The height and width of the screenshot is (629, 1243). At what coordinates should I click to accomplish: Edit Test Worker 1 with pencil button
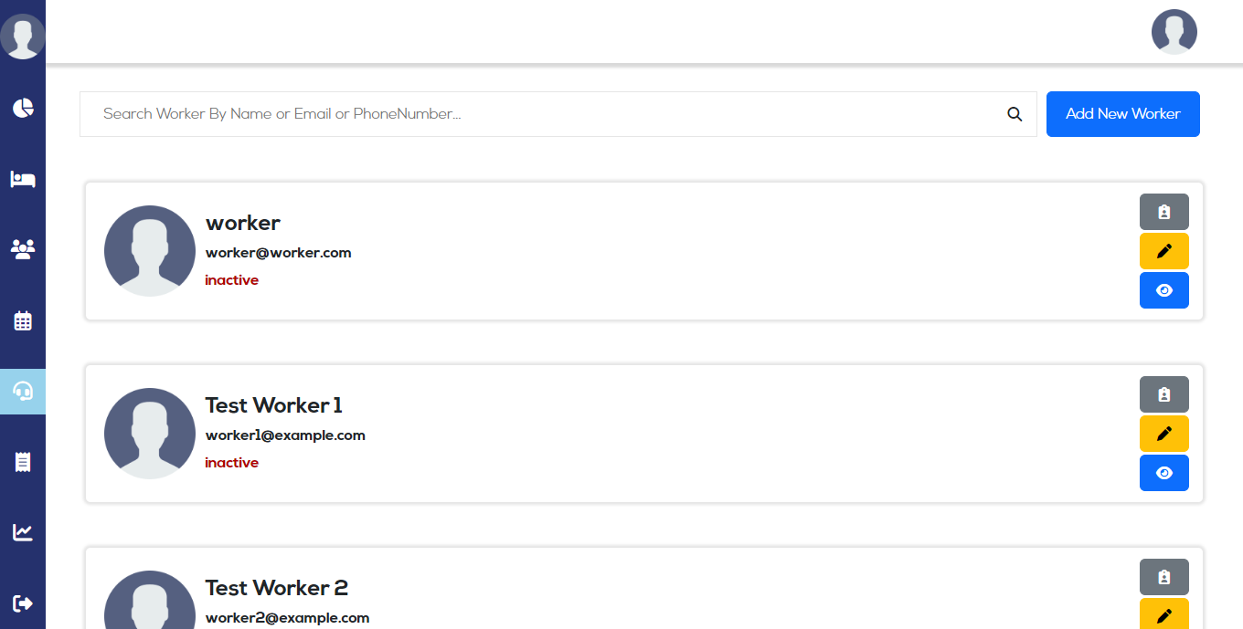tap(1163, 434)
